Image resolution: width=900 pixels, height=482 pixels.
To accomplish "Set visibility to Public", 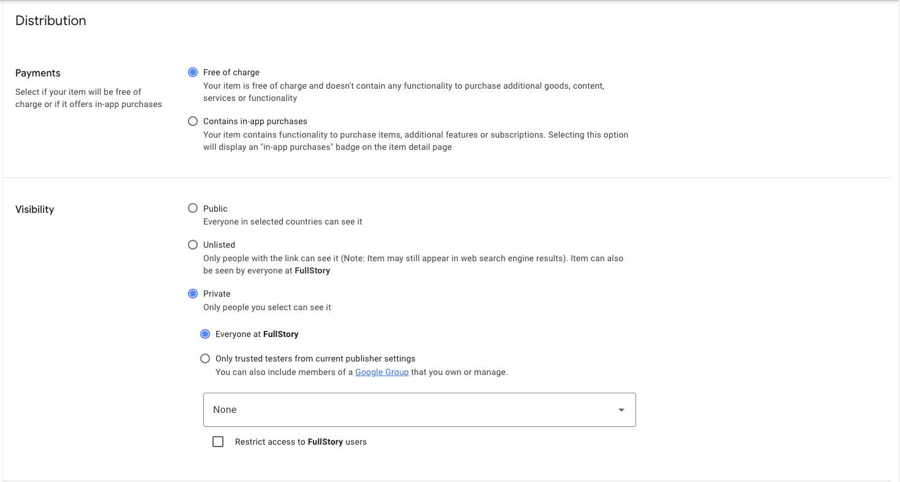I will pyautogui.click(x=193, y=209).
